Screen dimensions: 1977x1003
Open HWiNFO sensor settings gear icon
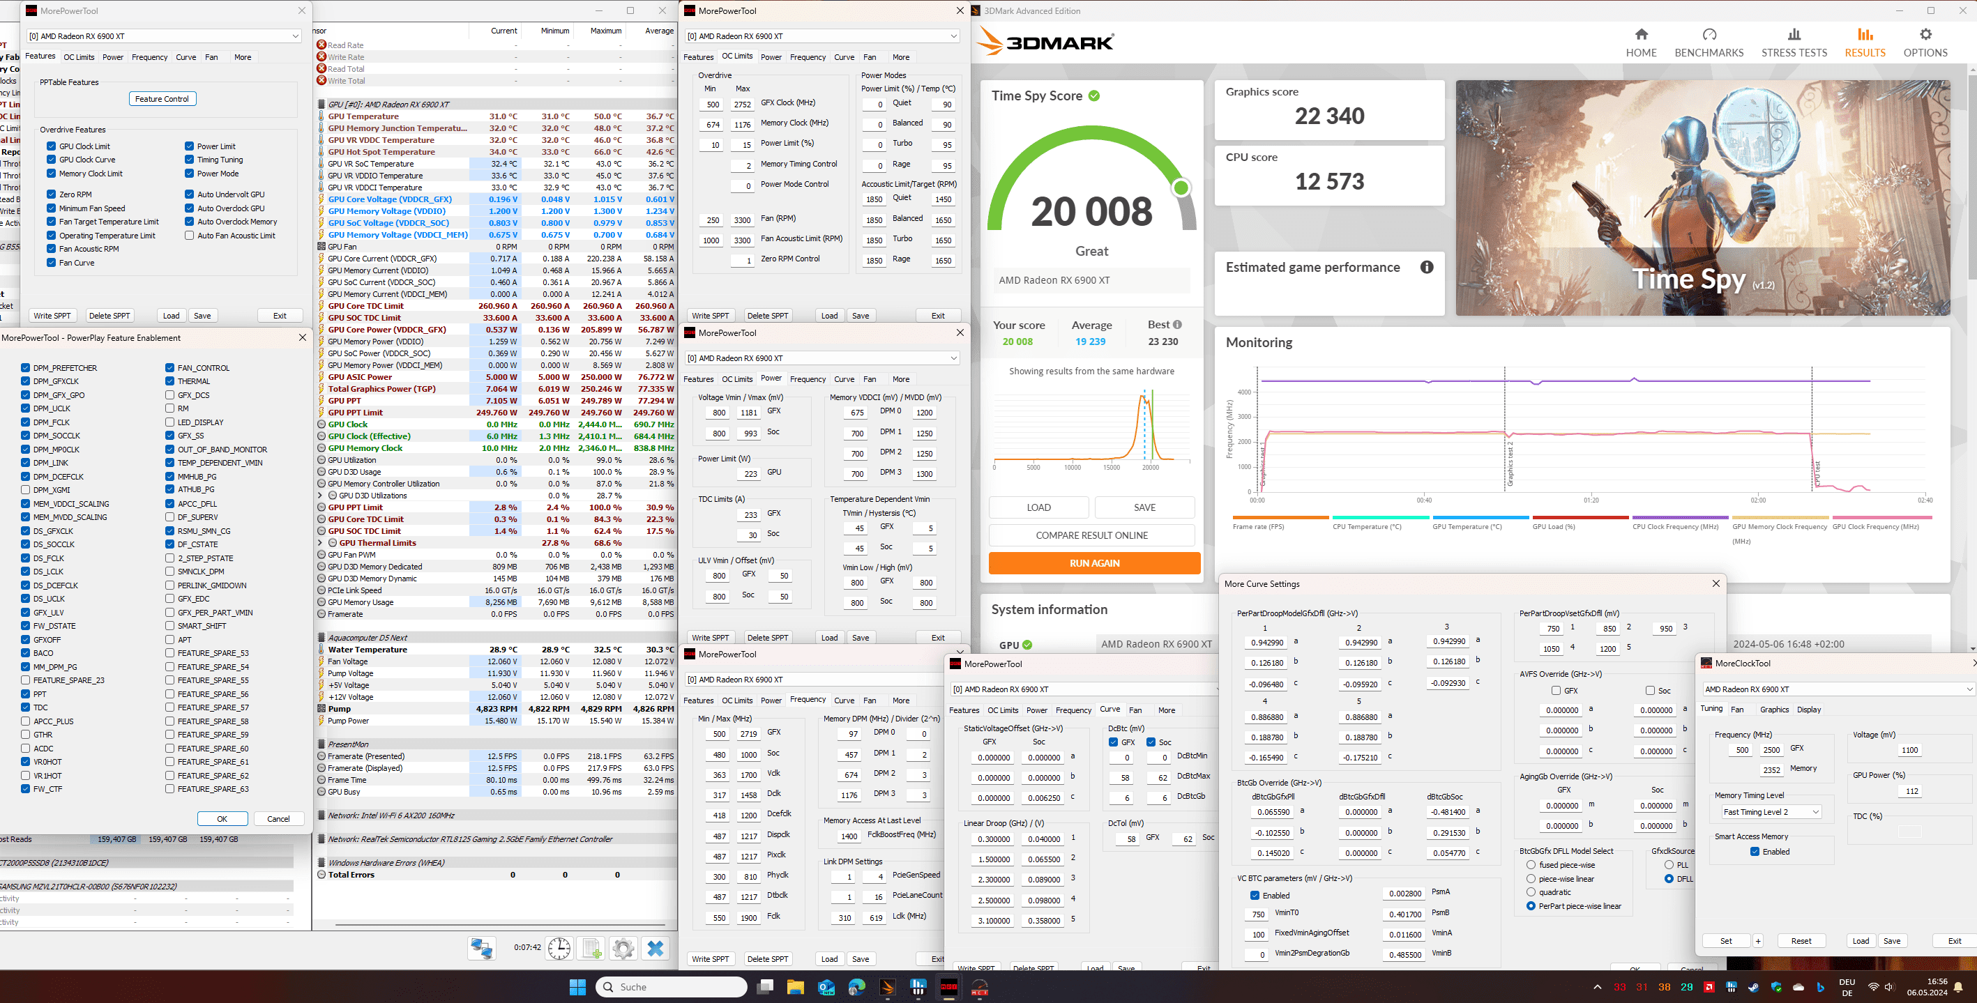tap(623, 948)
